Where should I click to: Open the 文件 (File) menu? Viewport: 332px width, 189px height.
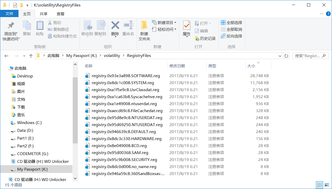9,14
